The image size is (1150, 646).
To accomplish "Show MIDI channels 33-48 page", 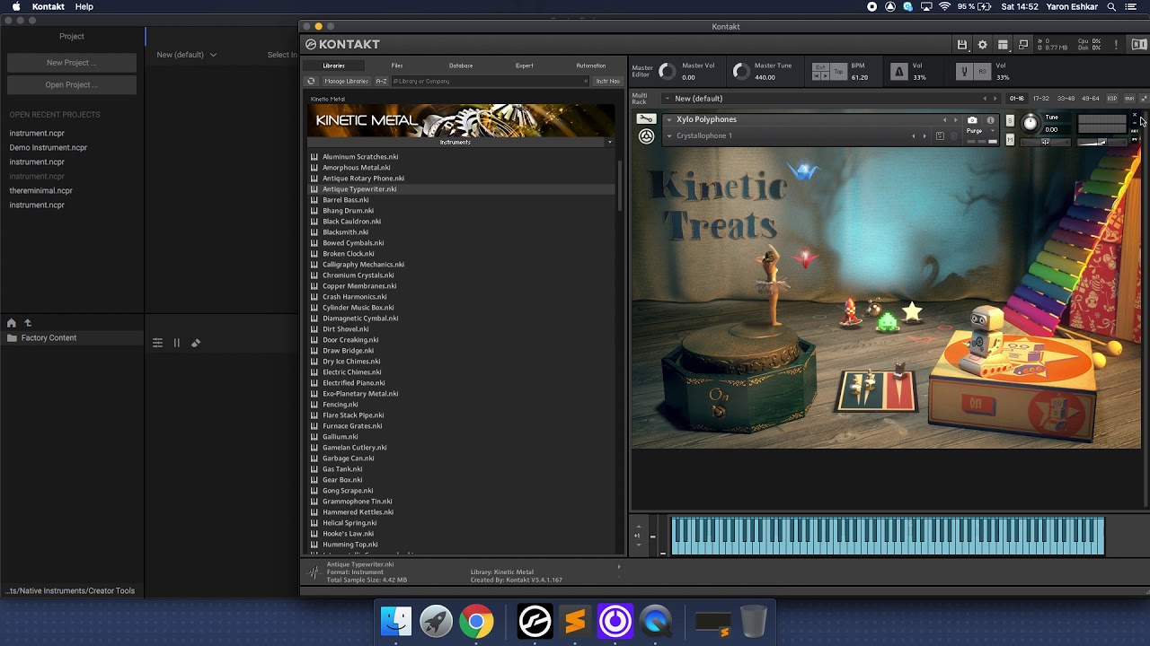I will pos(1066,99).
